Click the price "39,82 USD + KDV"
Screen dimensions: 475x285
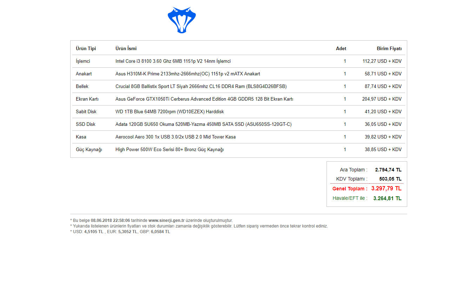(383, 137)
